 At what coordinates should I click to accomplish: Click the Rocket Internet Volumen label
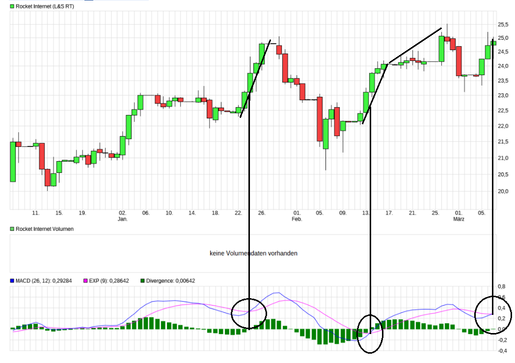[x=45, y=229]
